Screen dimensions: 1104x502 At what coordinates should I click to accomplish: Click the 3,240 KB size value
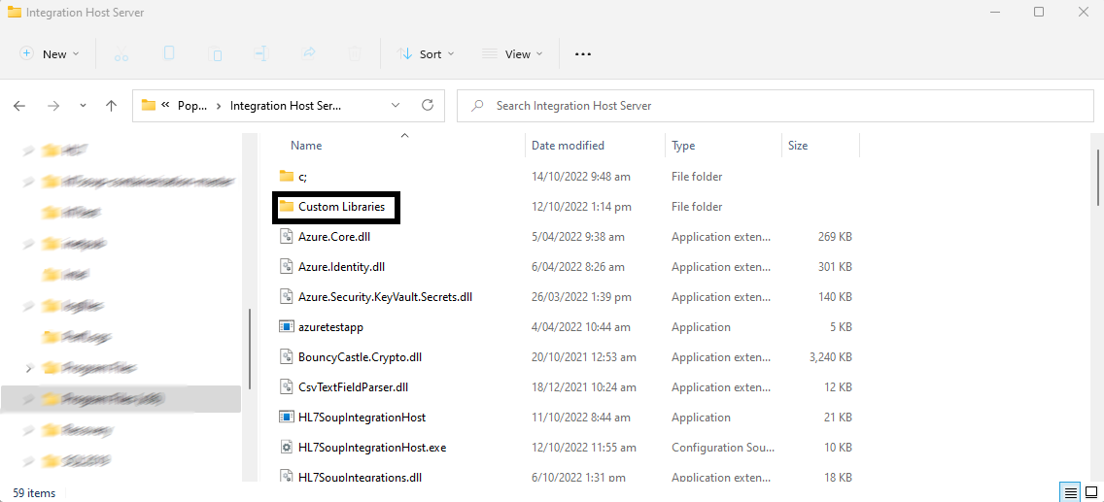tap(831, 357)
